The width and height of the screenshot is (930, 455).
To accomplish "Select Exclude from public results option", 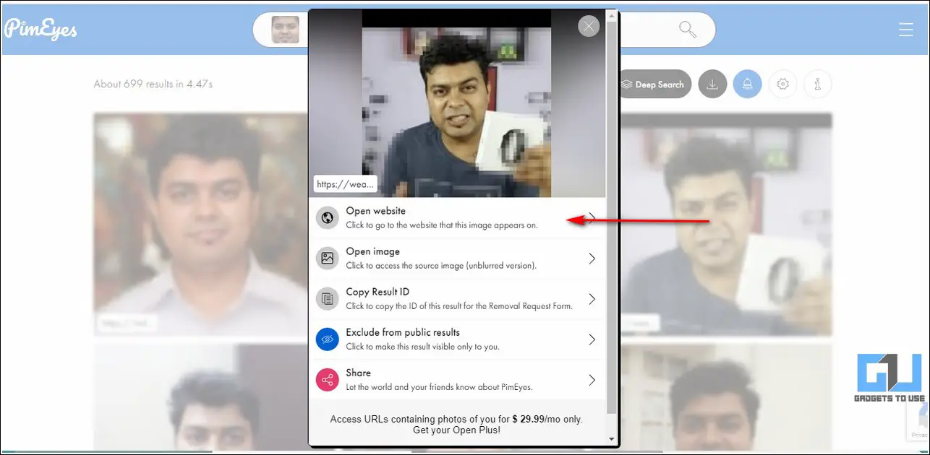I will tap(457, 339).
